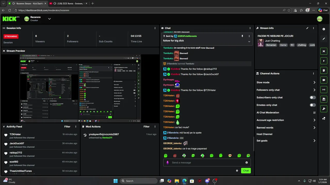This screenshot has width=330, height=185.
Task: Toggle the broadcast signal panel icon in the sidebar
Action: point(324,89)
